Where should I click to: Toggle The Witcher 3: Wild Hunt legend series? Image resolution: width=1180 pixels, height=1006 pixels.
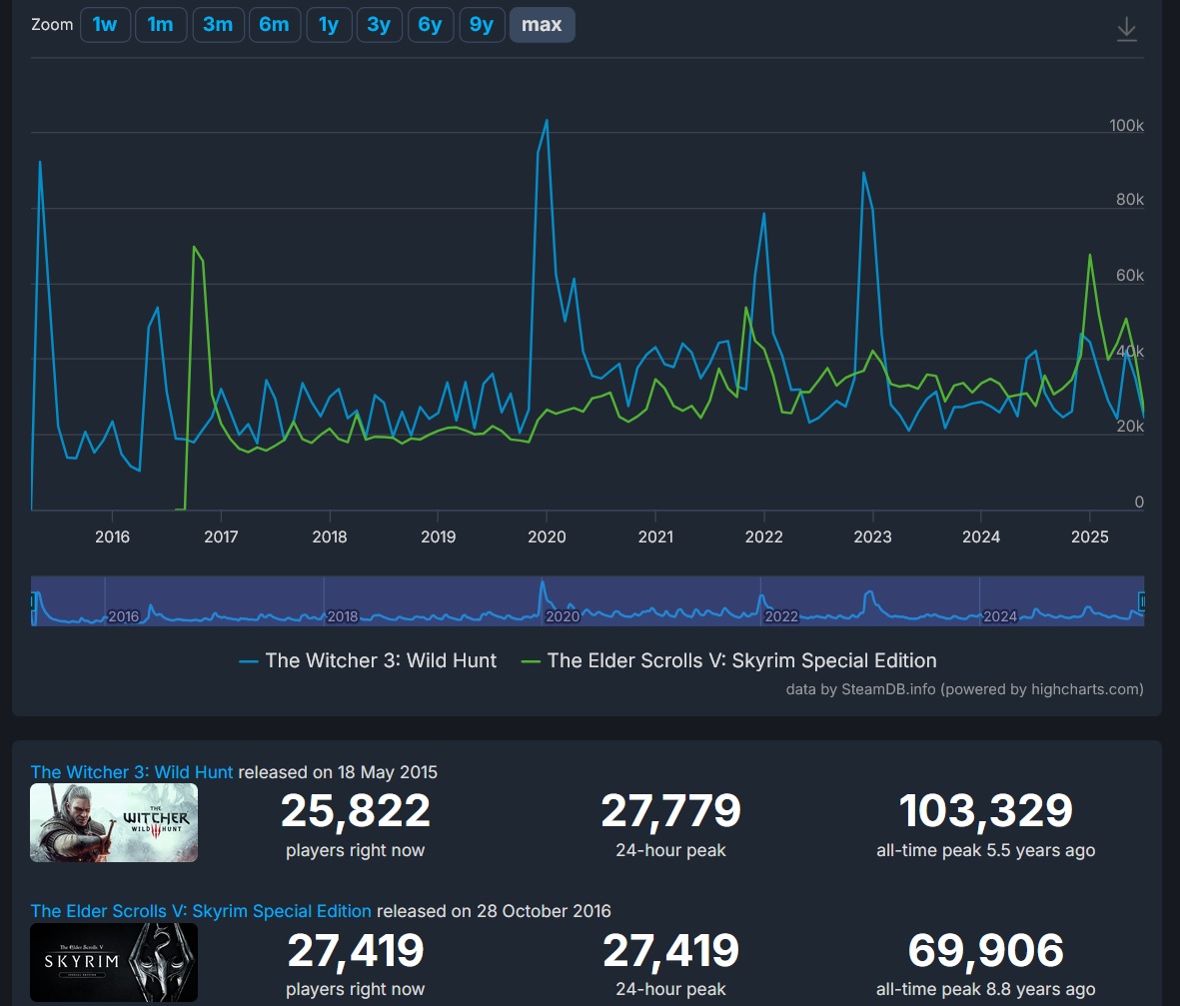(368, 660)
